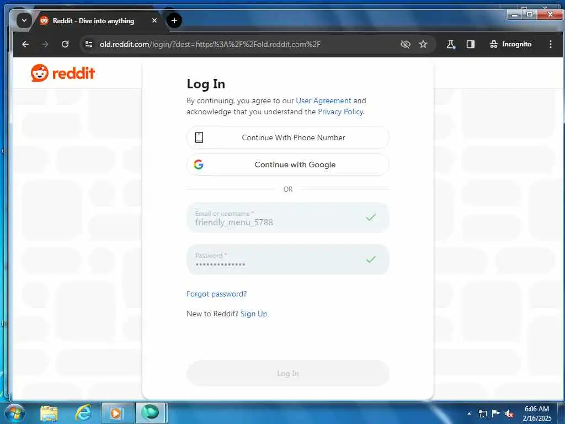This screenshot has width=565, height=424.
Task: Continue With Phone Number button
Action: click(x=287, y=137)
